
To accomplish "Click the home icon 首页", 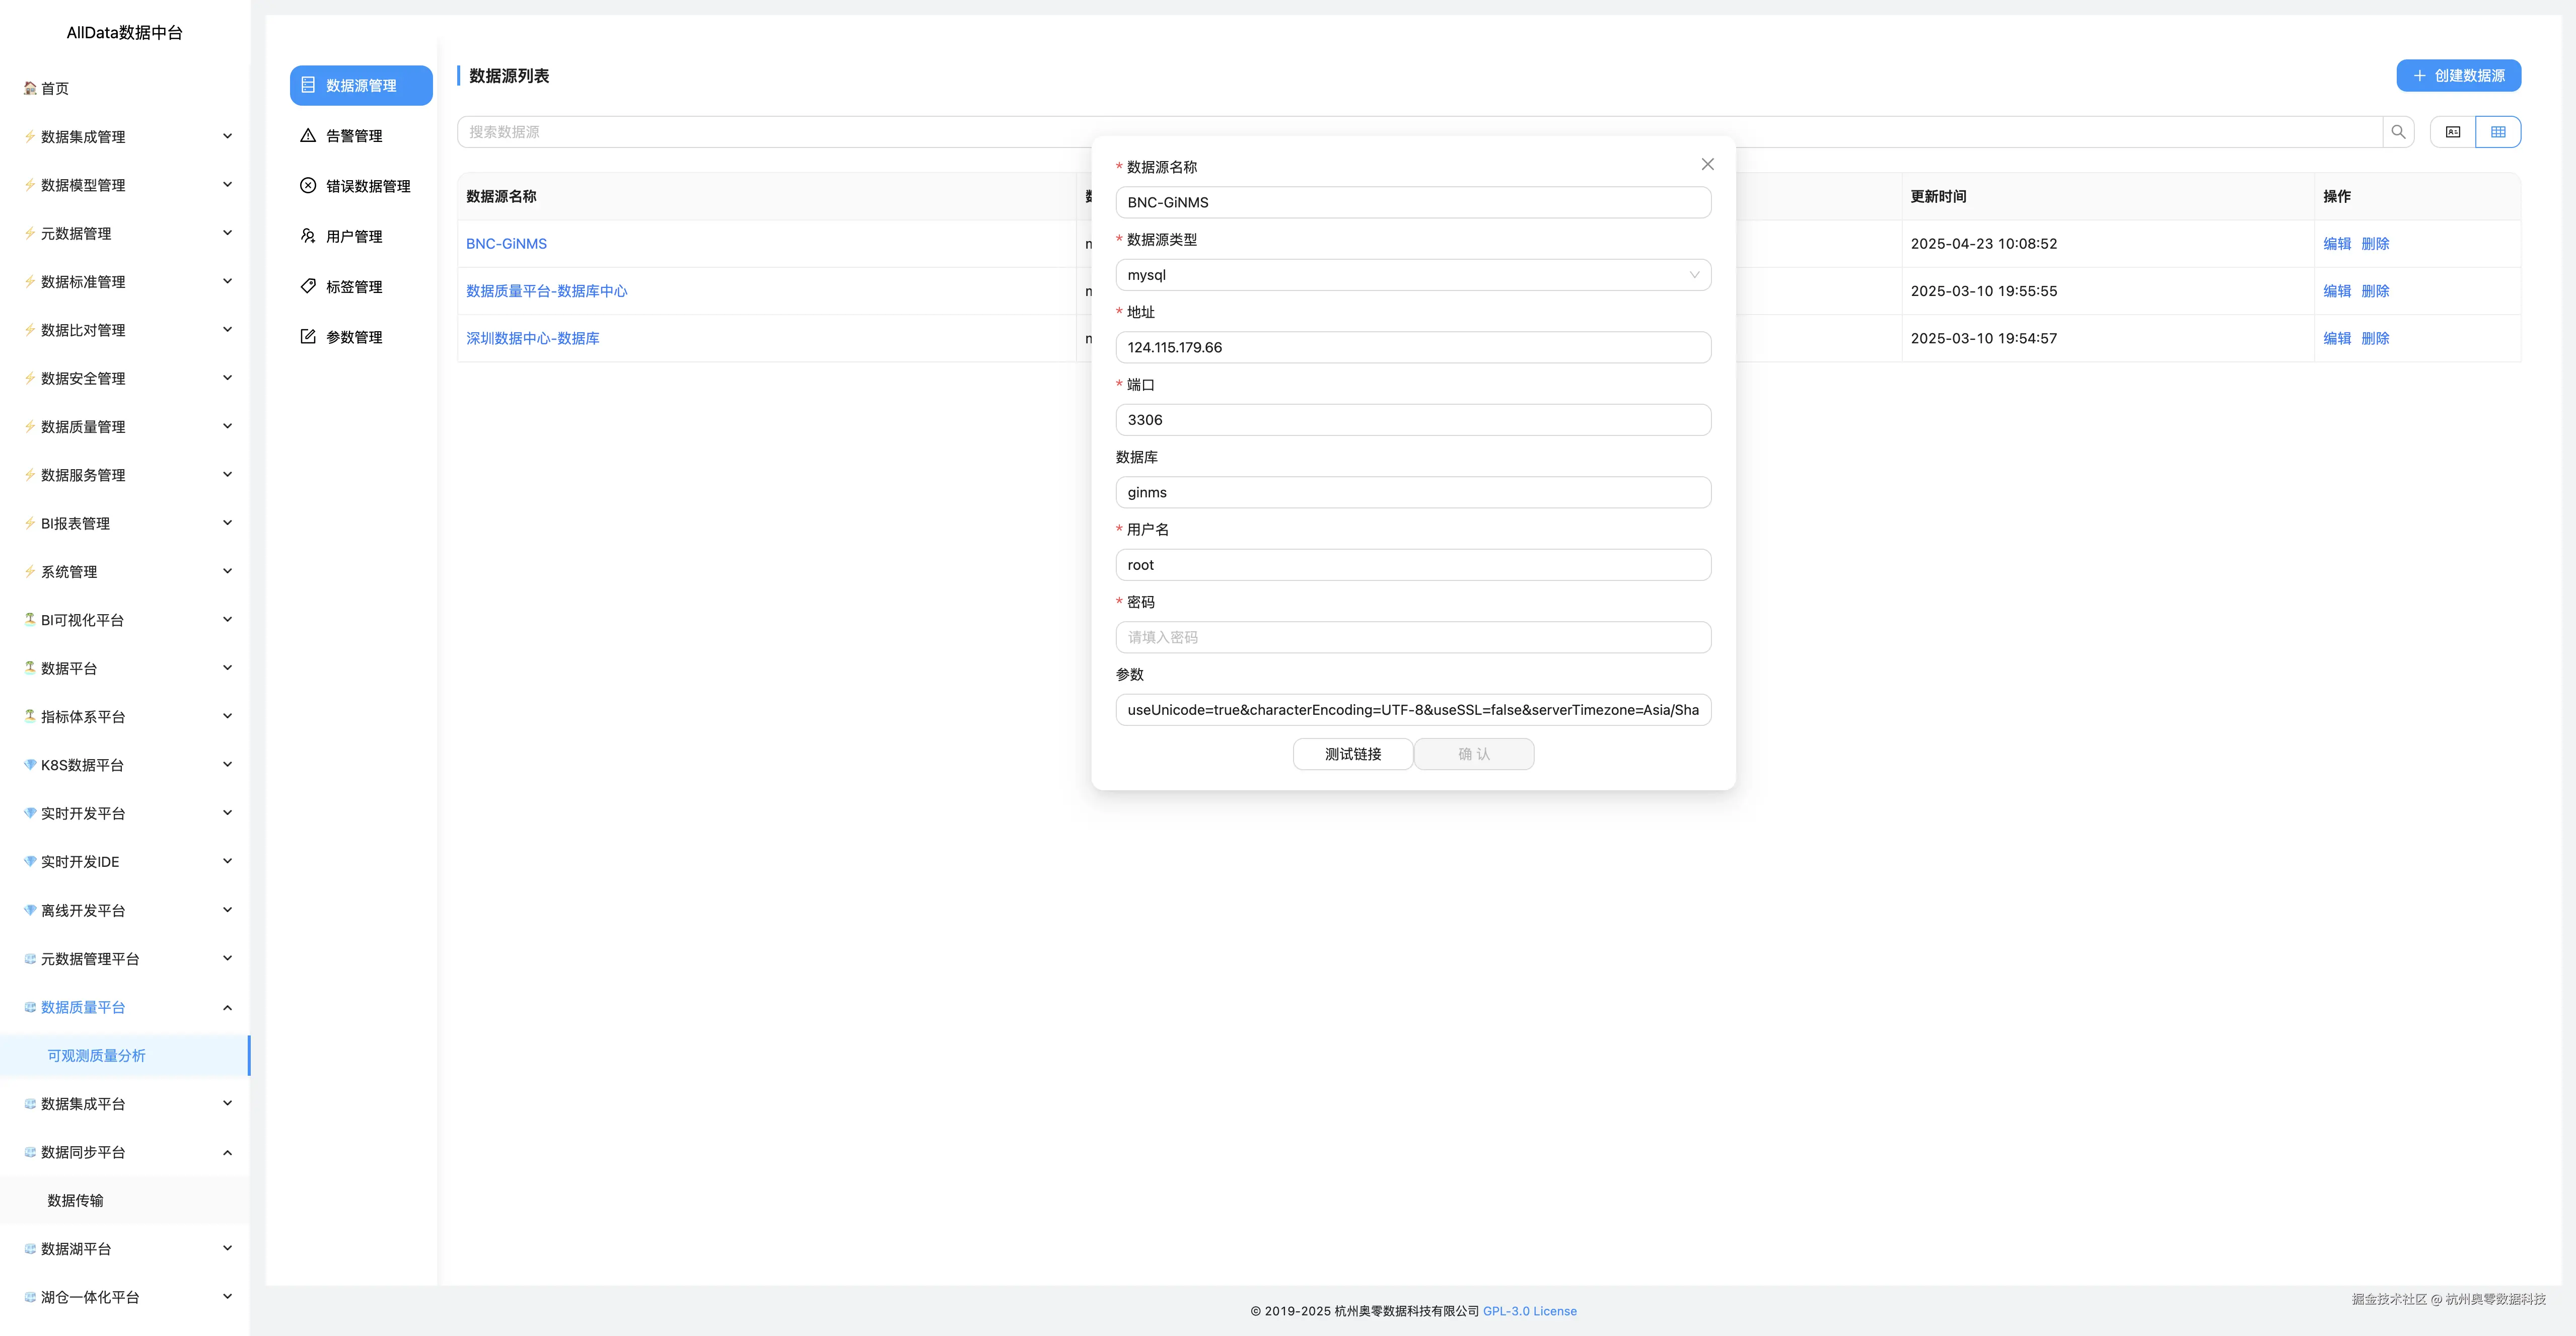I will click(31, 88).
